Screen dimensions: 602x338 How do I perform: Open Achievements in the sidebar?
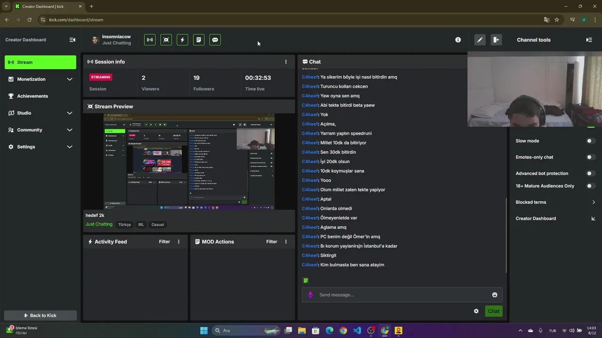40,96
